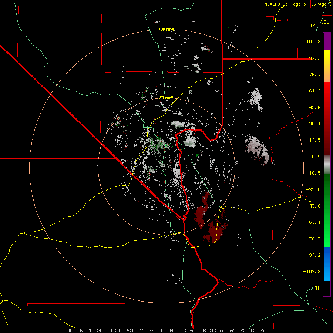
Task: Click the blue segment of the color bar
Action: (327, 264)
